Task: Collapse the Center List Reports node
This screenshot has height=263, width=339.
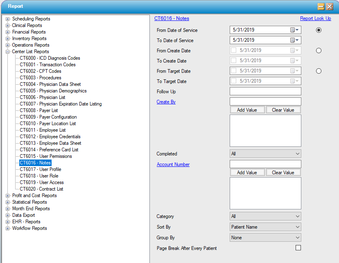Action: (x=8, y=52)
